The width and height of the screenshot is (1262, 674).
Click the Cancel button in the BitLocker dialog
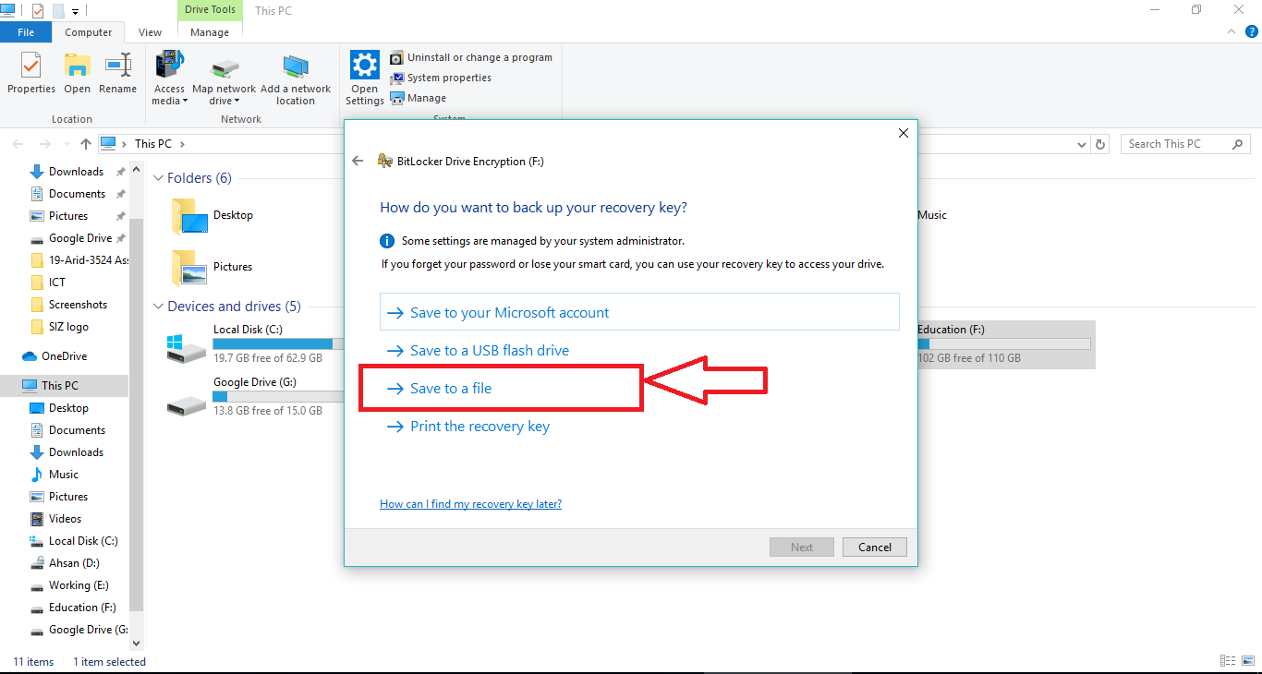click(875, 547)
